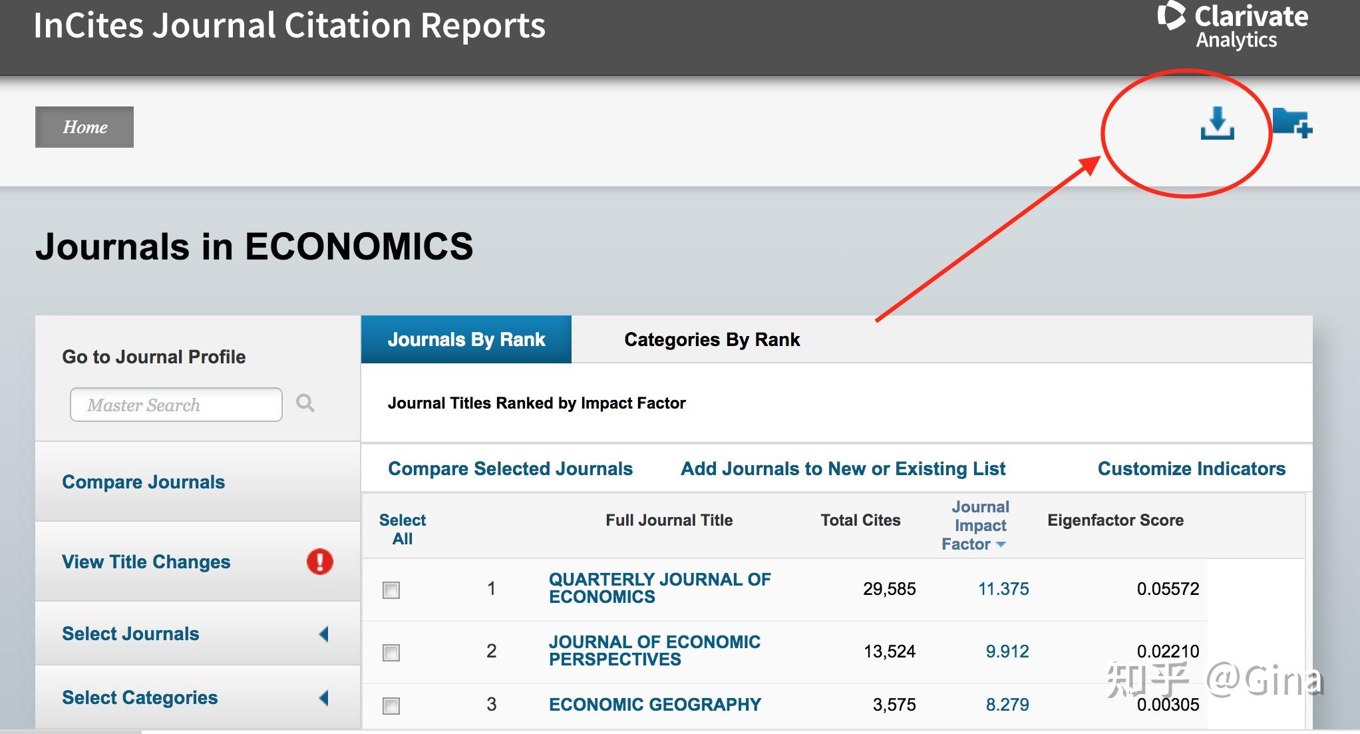This screenshot has height=734, width=1360.
Task: Click the add-to-folder marked list icon
Action: [1291, 123]
